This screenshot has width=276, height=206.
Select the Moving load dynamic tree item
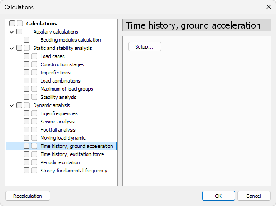click(63, 138)
